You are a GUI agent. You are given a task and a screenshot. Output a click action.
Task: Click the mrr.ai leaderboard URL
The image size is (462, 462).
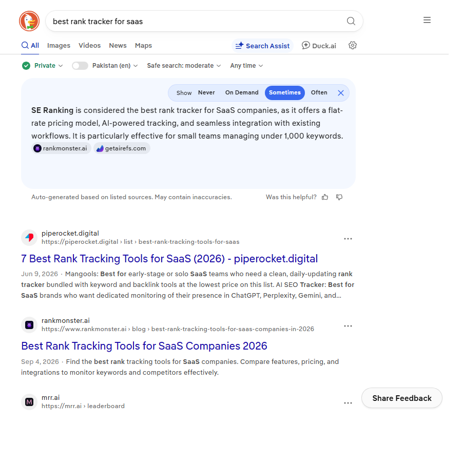point(83,406)
